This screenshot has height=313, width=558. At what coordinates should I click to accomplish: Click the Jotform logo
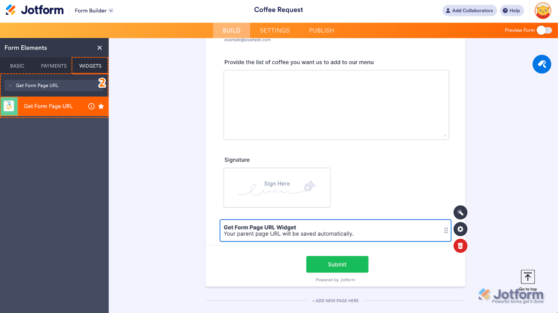[x=34, y=10]
